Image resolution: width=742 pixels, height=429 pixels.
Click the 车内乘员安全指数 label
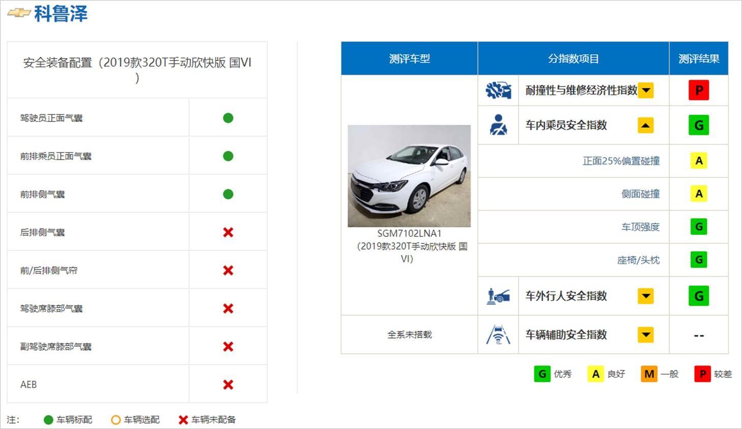click(566, 125)
